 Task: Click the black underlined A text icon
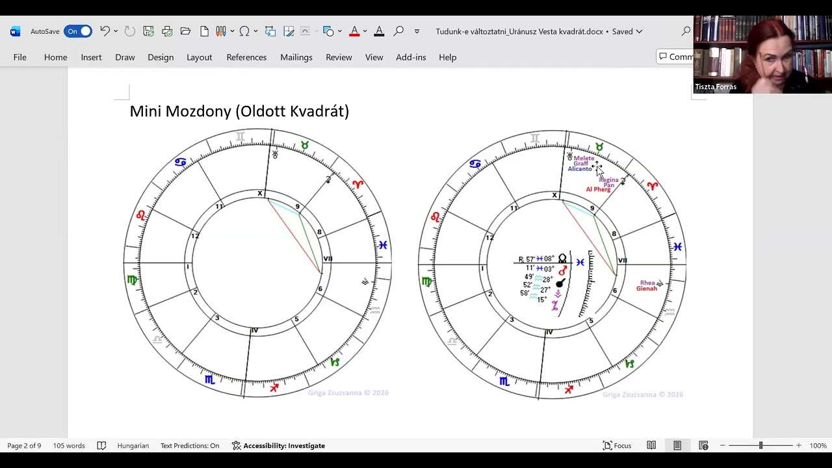(x=379, y=31)
